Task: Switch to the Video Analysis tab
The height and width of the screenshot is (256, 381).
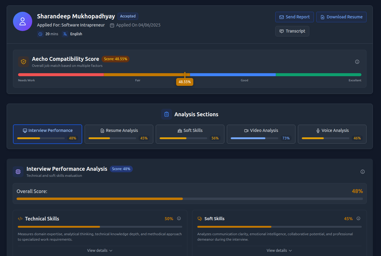Action: click(261, 134)
